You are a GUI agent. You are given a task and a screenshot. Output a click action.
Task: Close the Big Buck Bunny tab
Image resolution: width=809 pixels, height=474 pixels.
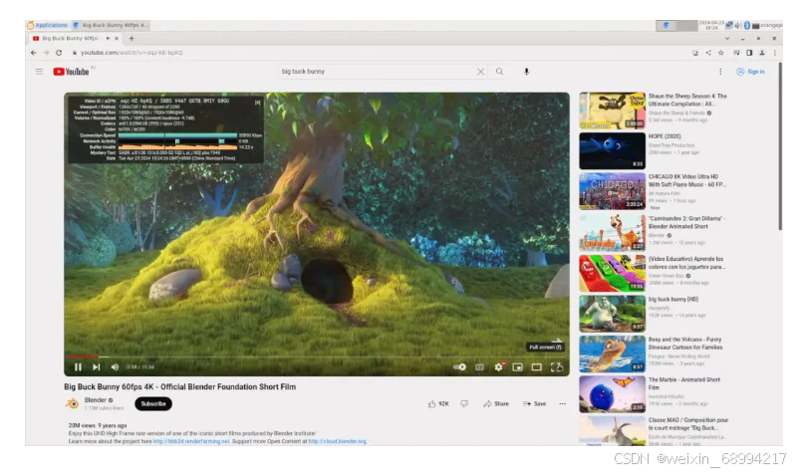[117, 39]
